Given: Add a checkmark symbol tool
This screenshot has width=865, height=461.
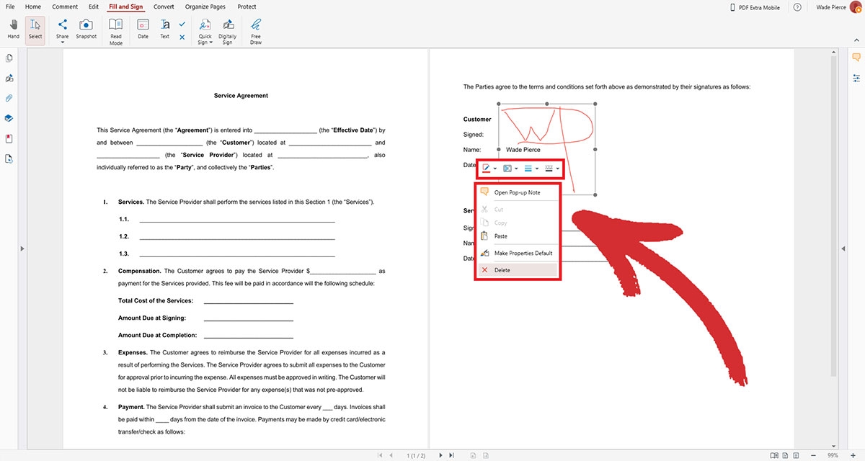Looking at the screenshot, I should [x=182, y=24].
